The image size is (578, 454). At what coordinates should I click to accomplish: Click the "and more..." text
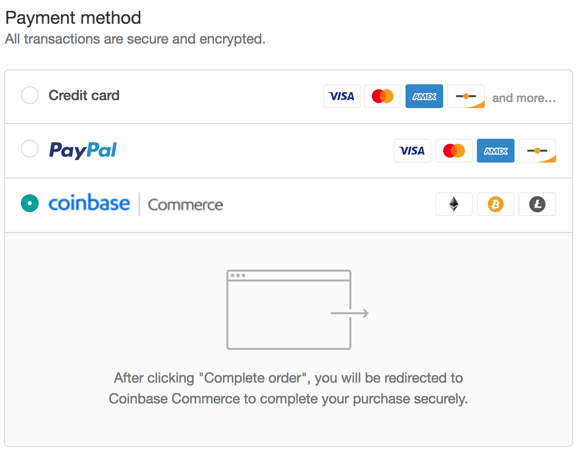(523, 98)
